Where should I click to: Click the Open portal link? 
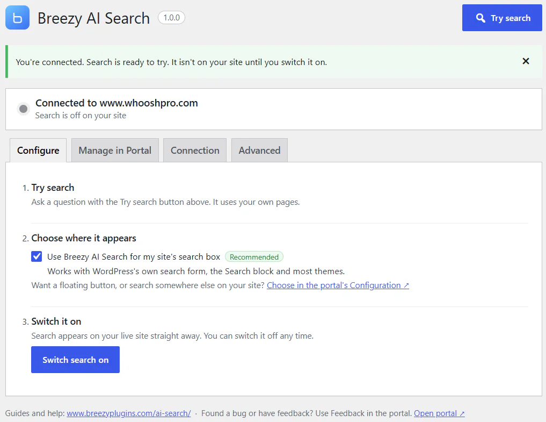pos(439,413)
